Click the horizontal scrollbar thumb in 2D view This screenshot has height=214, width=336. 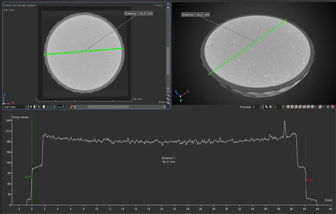coord(108,107)
